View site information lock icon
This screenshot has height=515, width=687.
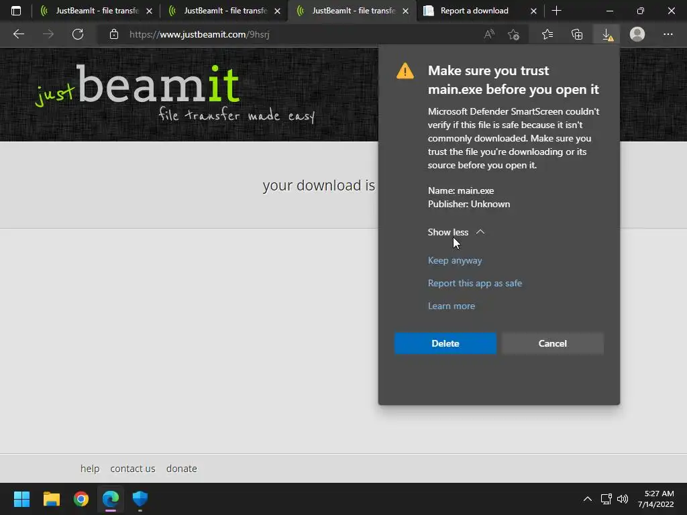114,34
